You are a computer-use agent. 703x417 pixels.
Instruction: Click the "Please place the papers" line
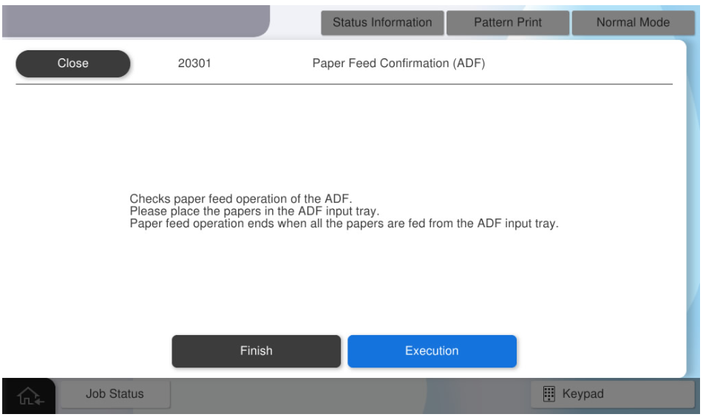[x=254, y=211]
